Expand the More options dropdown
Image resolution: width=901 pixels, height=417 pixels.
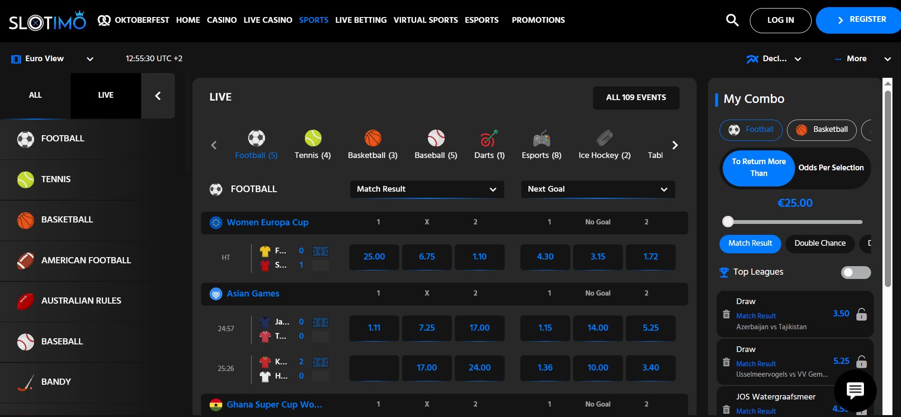click(863, 59)
